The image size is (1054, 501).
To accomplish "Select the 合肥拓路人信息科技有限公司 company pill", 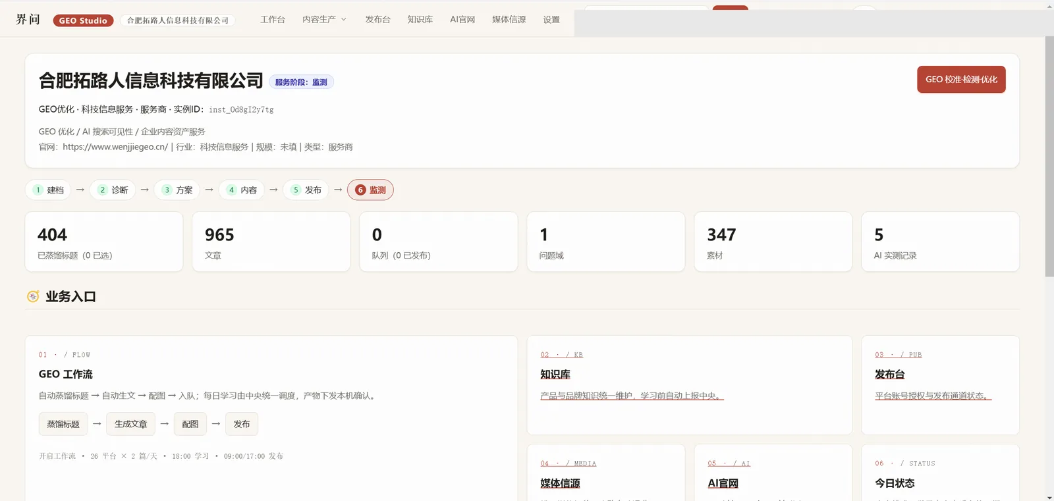I will (x=178, y=20).
